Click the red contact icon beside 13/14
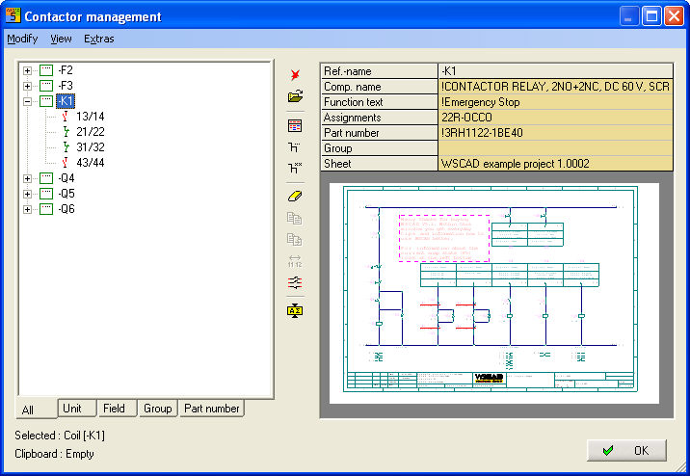 pyautogui.click(x=66, y=117)
